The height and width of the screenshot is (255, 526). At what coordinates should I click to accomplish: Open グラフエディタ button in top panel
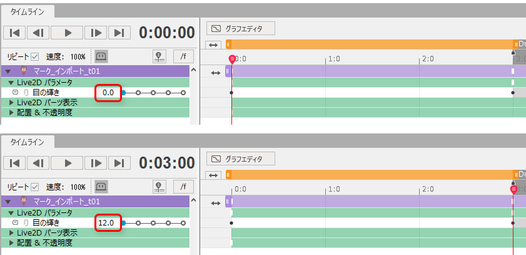point(241,29)
